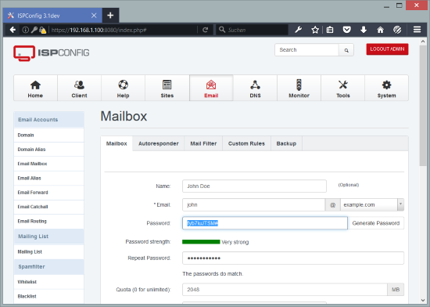Image resolution: width=430 pixels, height=307 pixels.
Task: Click the browser URL address field
Action: [x=124, y=30]
